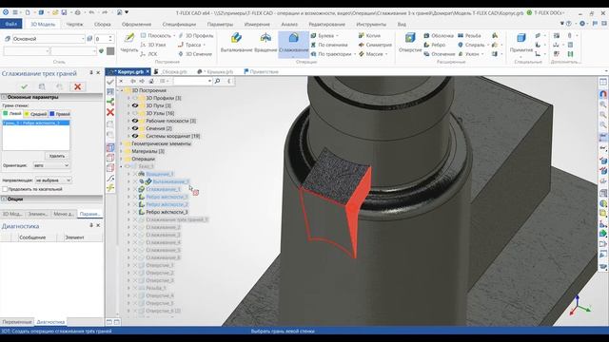Select the selected face entry in list box
Viewport: 609px width, 342px height.
(36, 123)
